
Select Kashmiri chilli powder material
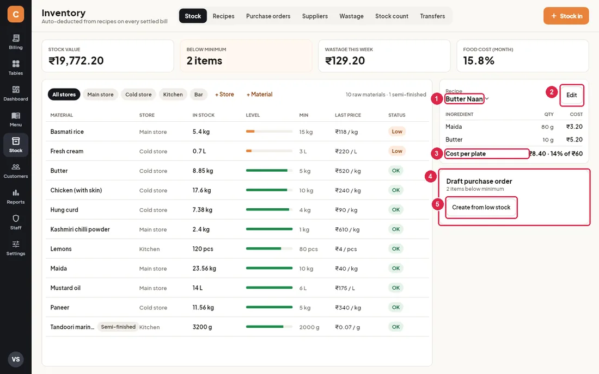coord(80,229)
